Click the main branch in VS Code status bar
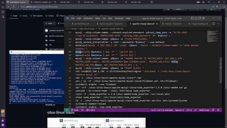This screenshot has width=227, height=128. pos(75,110)
